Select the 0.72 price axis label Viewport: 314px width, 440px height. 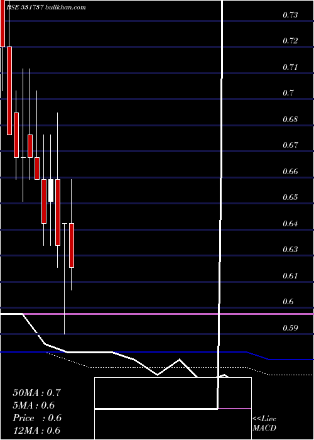[x=290, y=41]
